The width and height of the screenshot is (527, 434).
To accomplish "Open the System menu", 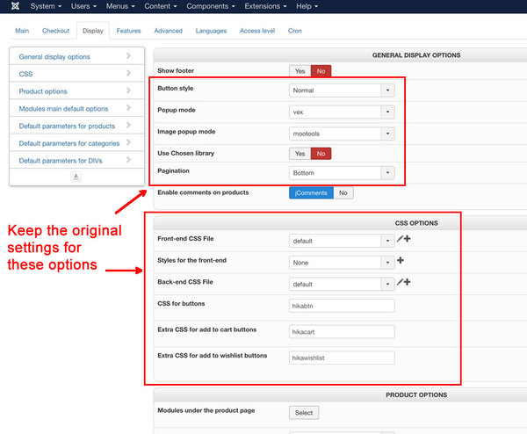I will 46,6.
